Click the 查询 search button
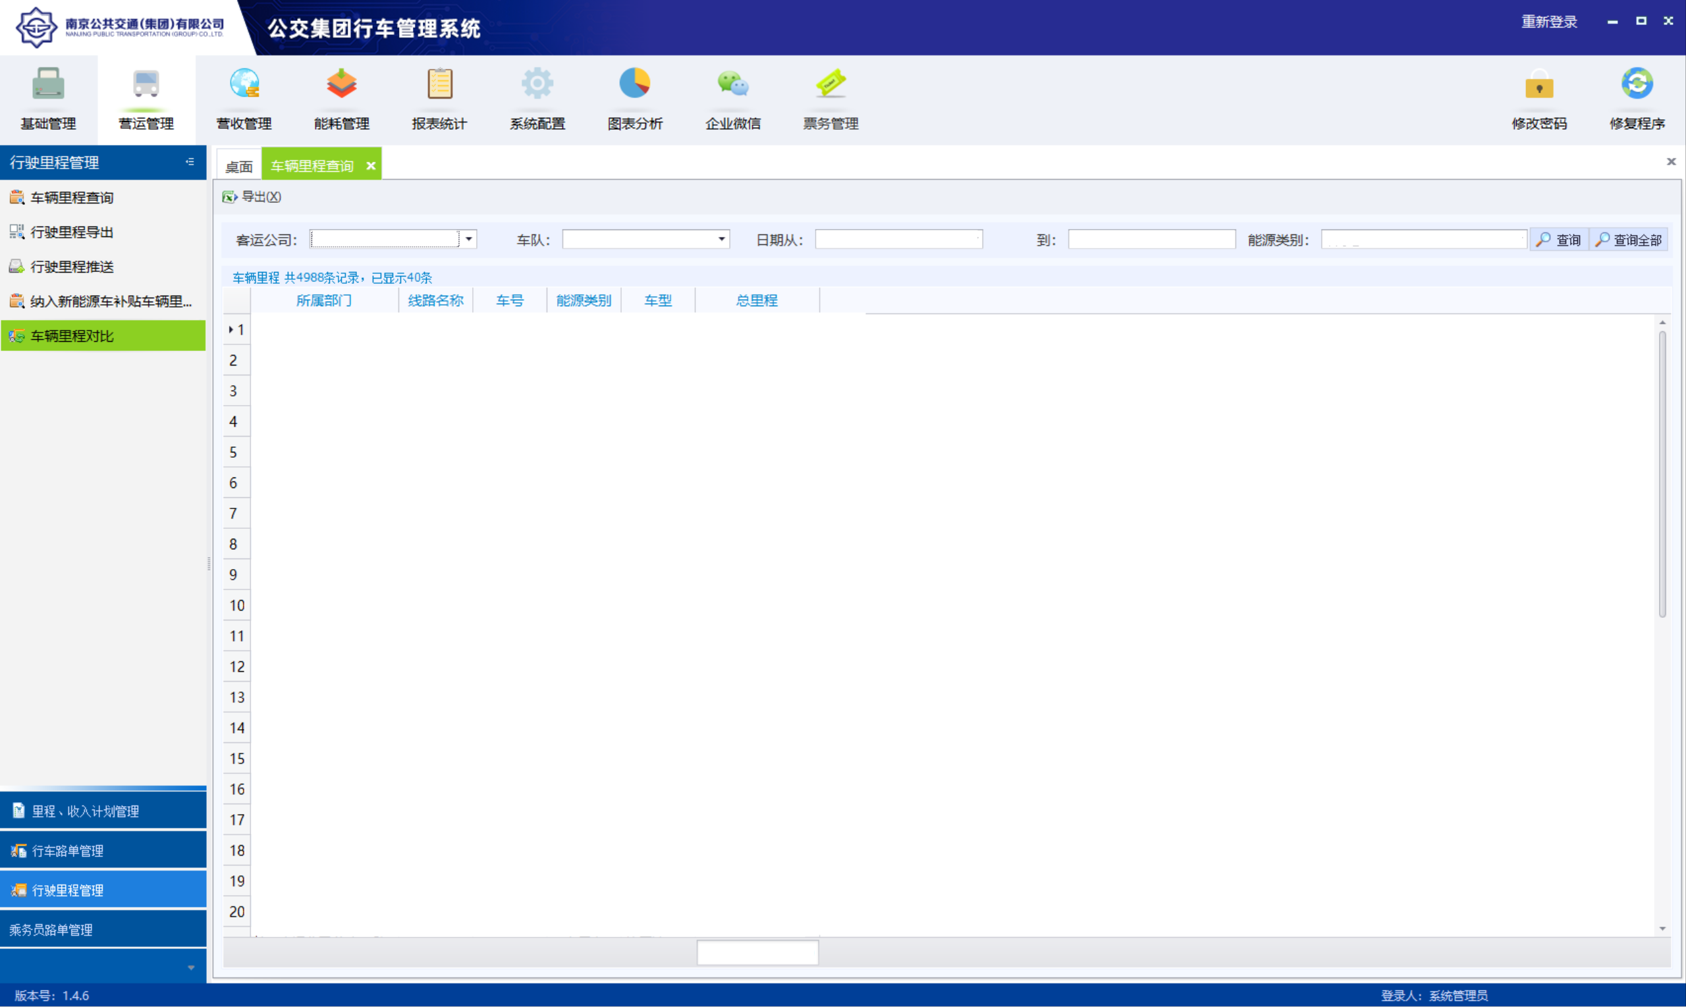Screen dimensions: 1686x1007 [x=1558, y=239]
